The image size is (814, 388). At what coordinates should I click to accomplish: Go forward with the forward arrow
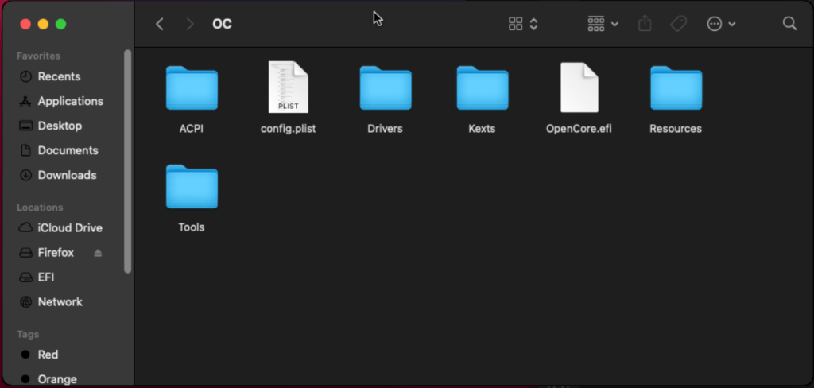tap(189, 24)
